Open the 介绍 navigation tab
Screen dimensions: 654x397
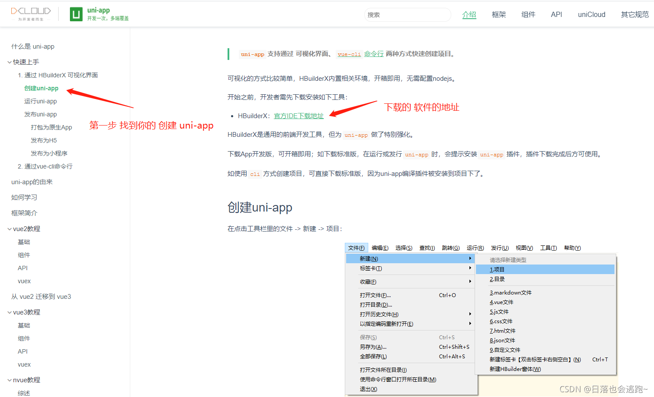469,15
